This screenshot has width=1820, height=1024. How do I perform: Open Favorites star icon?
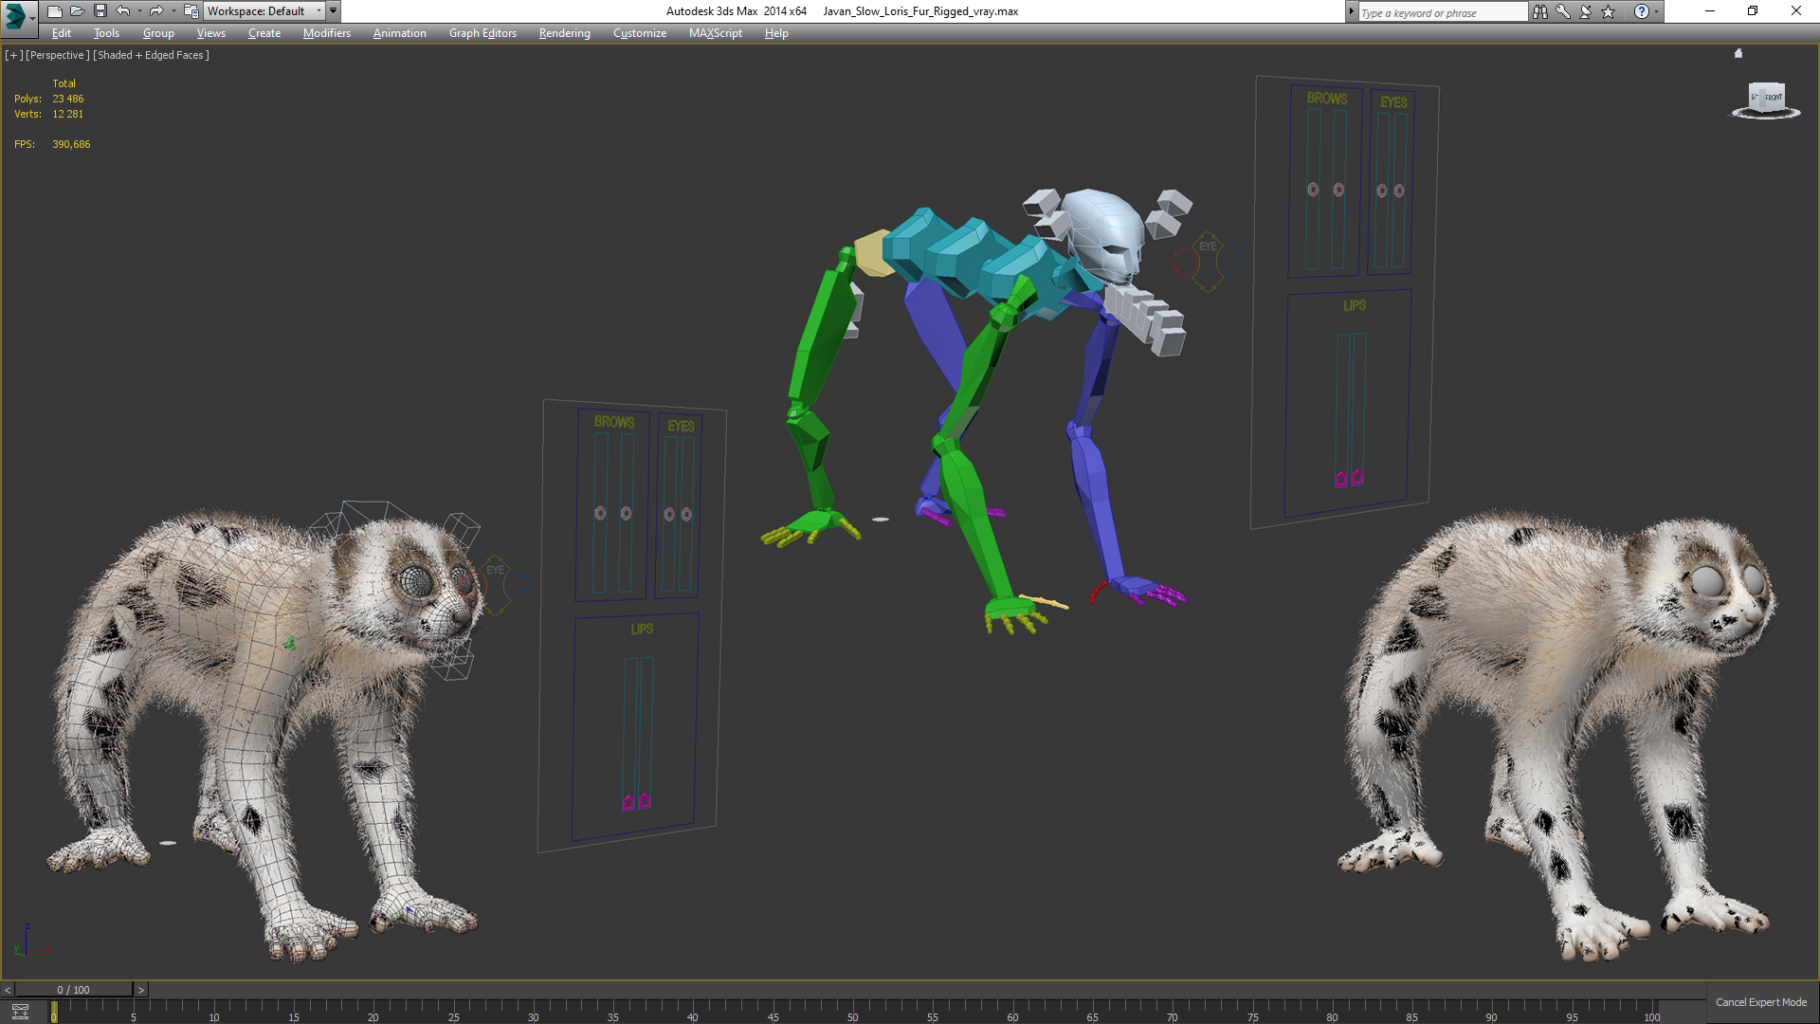click(1609, 11)
